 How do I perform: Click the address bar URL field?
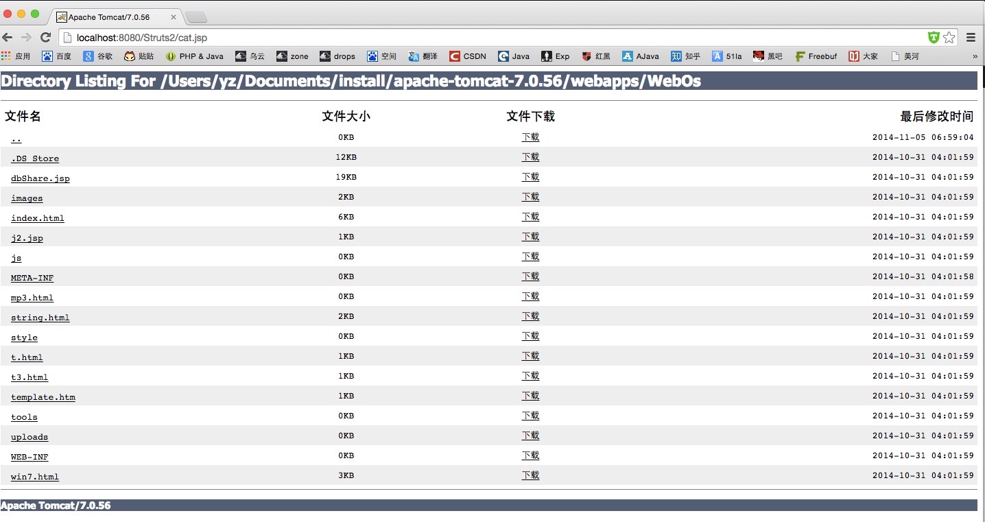pos(480,38)
